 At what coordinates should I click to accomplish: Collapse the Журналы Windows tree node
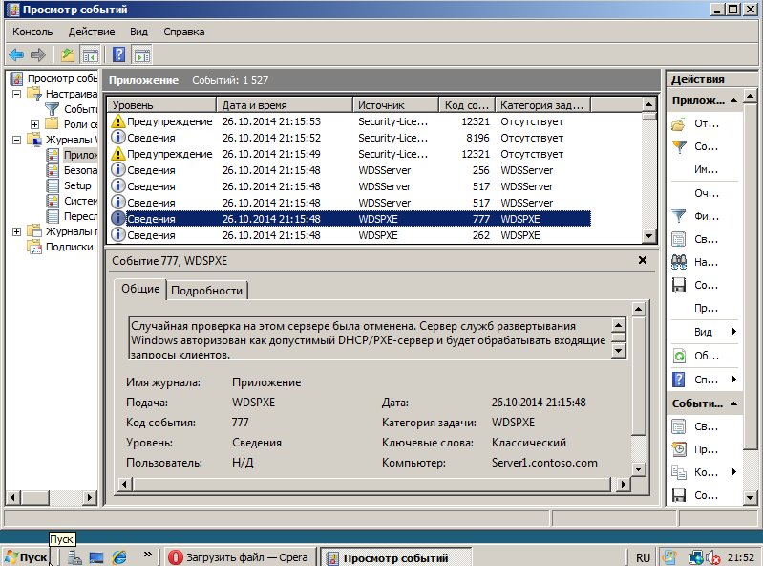point(16,140)
